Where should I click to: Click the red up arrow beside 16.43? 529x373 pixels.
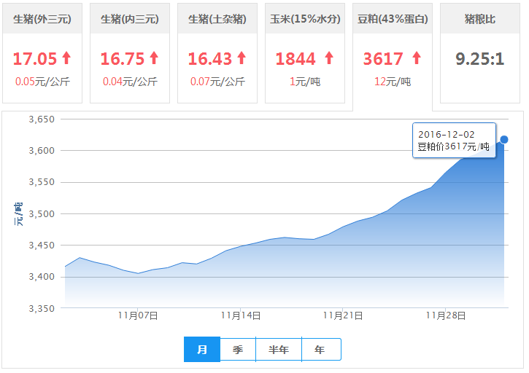(x=242, y=58)
